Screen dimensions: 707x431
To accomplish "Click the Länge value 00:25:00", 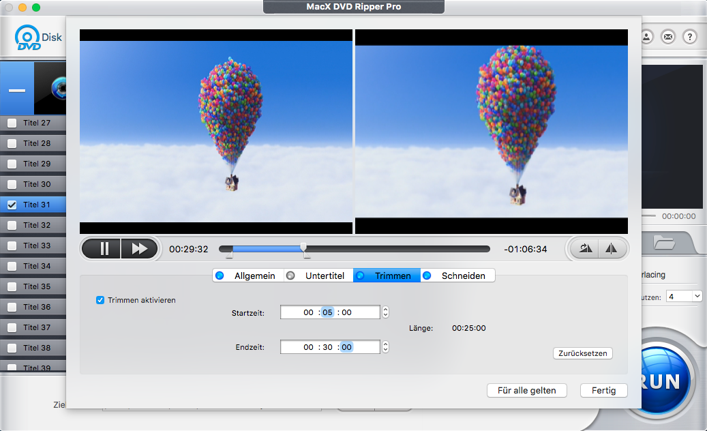I will click(x=469, y=328).
